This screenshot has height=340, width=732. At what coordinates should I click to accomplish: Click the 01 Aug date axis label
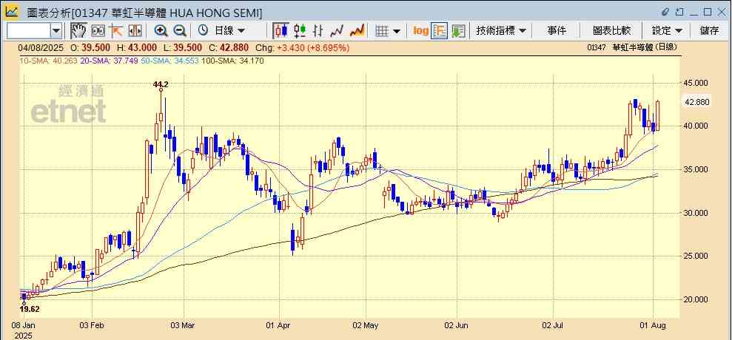pyautogui.click(x=654, y=324)
